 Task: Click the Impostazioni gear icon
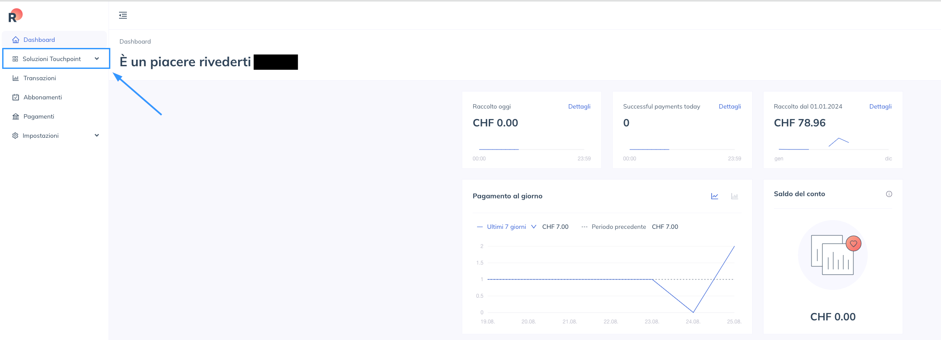coord(15,136)
